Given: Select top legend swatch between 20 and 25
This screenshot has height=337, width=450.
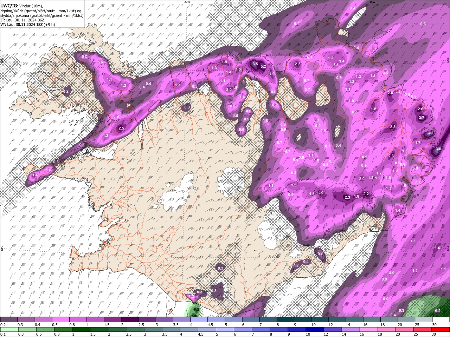Looking at the screenshot, I should click(406, 320).
